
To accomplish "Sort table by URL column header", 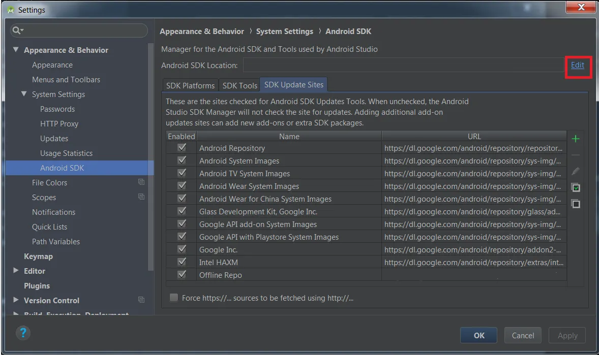I will pyautogui.click(x=474, y=136).
